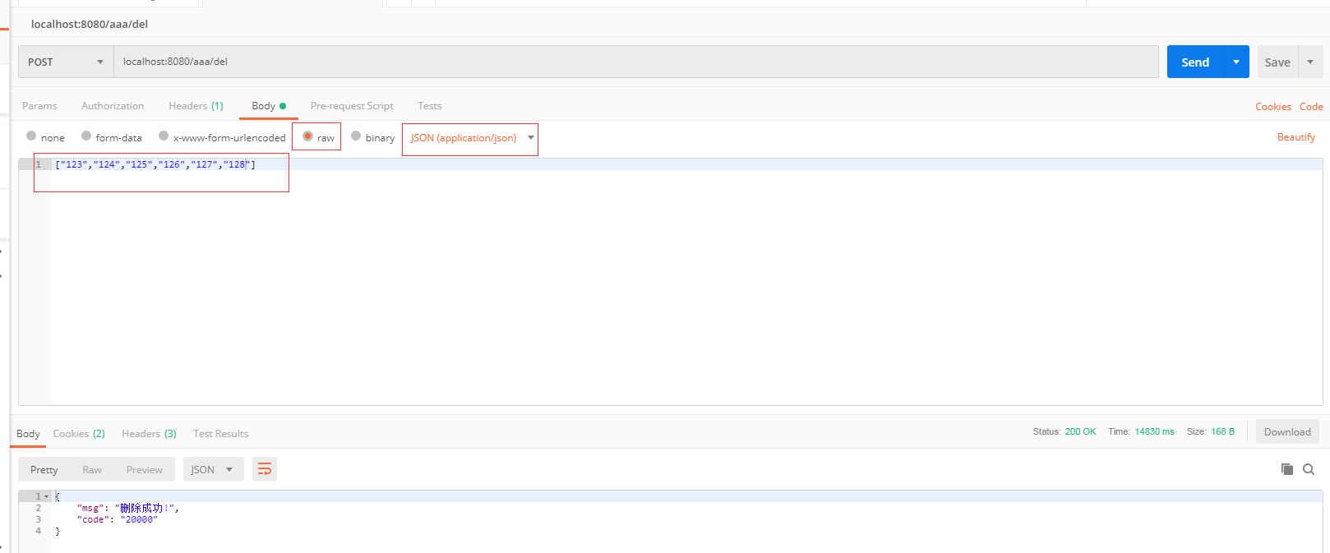1330x553 pixels.
Task: Switch to the Headers (1) request tab
Action: 196,106
